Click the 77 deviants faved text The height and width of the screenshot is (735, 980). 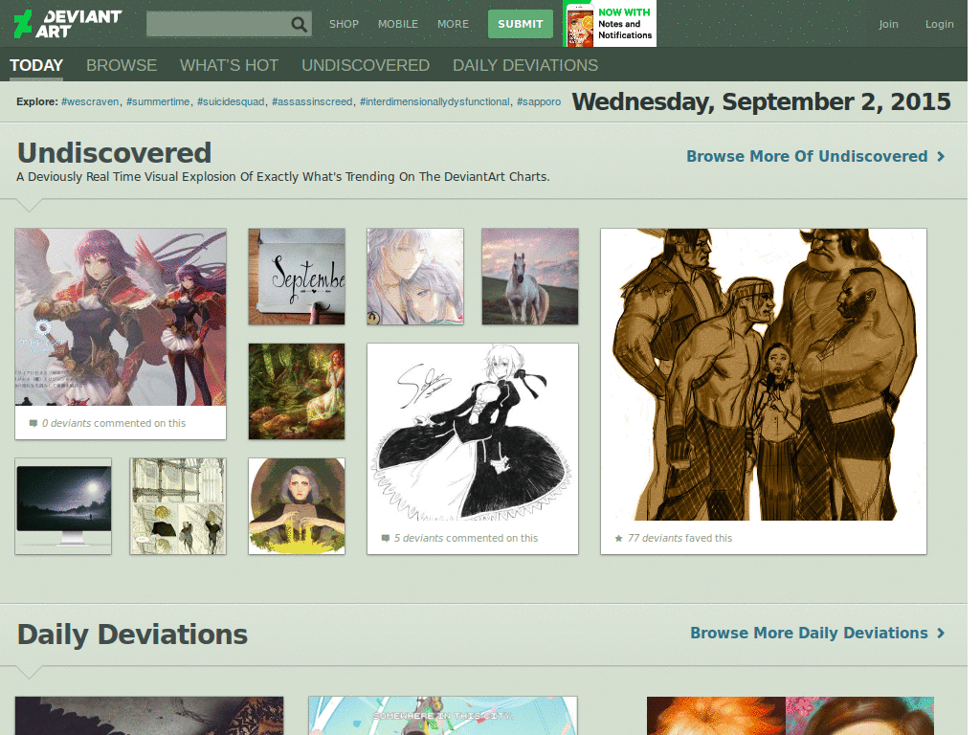[679, 538]
